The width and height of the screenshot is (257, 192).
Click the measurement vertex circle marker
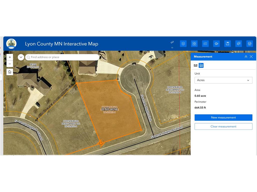[101, 143]
